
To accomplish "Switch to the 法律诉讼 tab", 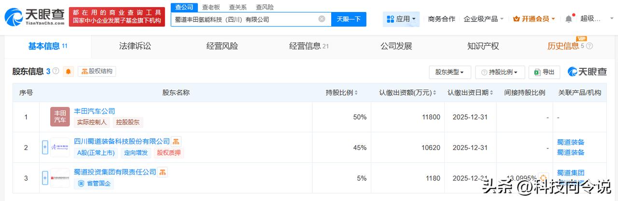I will click(135, 46).
